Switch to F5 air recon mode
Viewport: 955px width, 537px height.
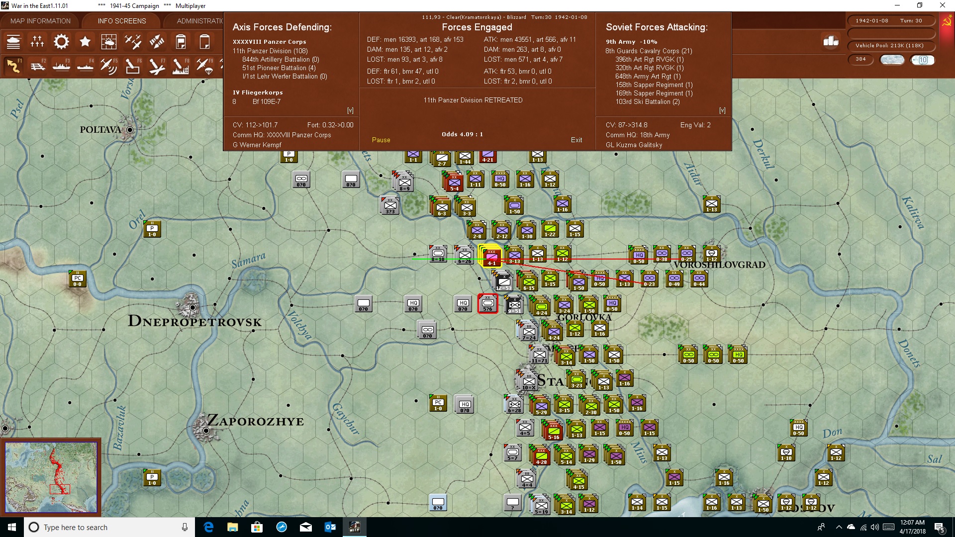[109, 66]
